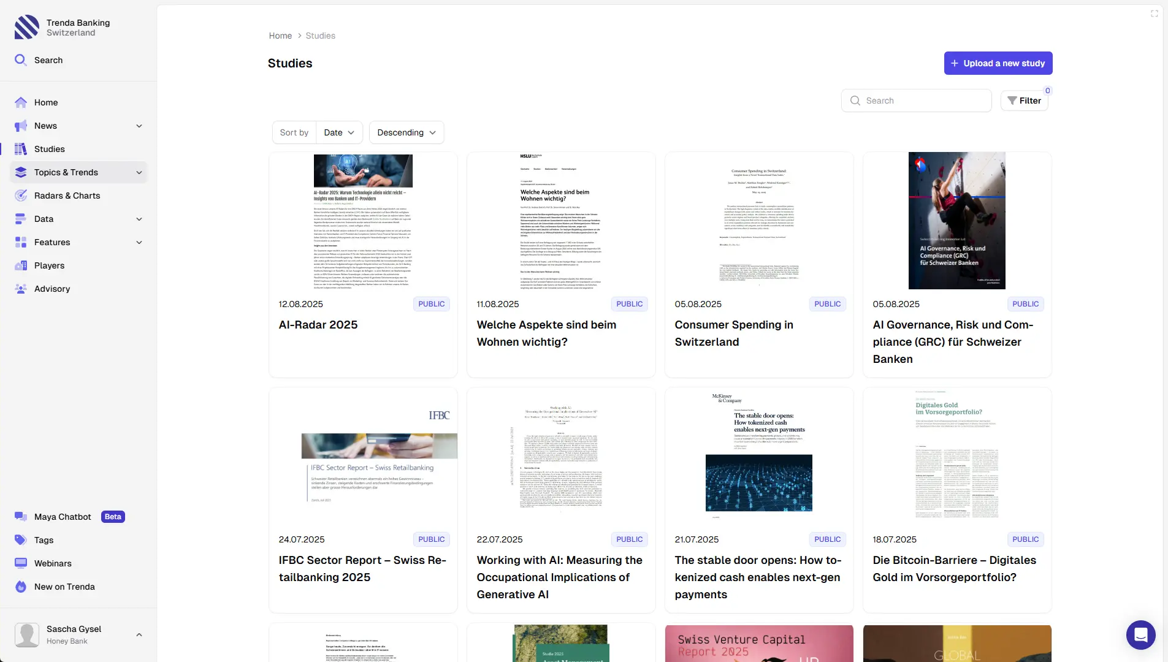Expand the Topics & Trends submenu
Screen dimensions: 1168x662
(139, 172)
